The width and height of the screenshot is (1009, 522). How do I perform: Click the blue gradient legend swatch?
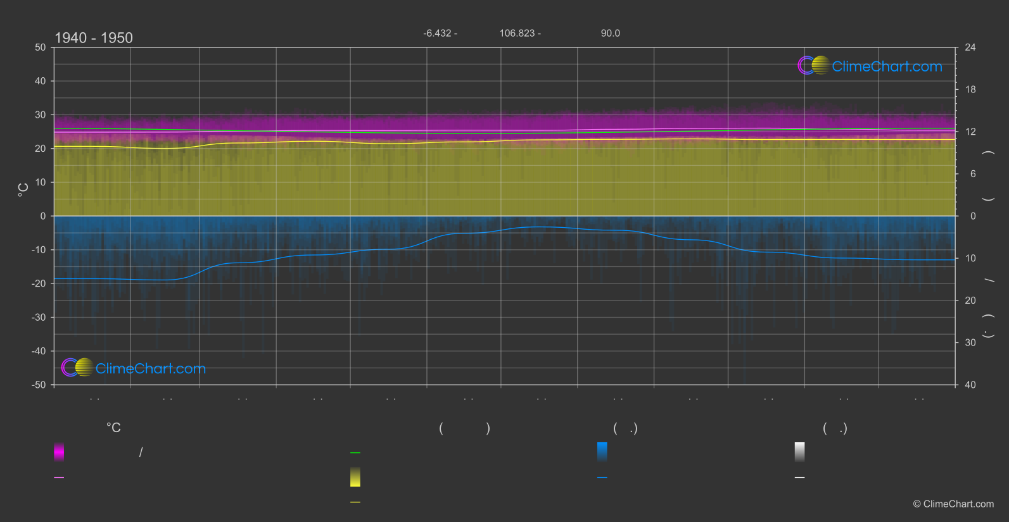[602, 452]
